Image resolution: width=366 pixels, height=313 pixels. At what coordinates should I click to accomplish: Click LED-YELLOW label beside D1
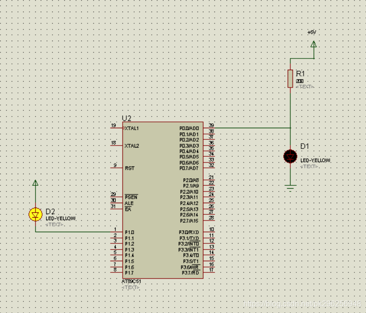pos(315,161)
